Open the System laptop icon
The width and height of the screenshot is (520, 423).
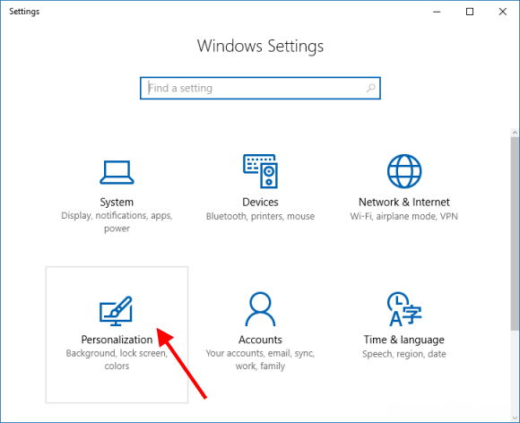click(x=117, y=172)
